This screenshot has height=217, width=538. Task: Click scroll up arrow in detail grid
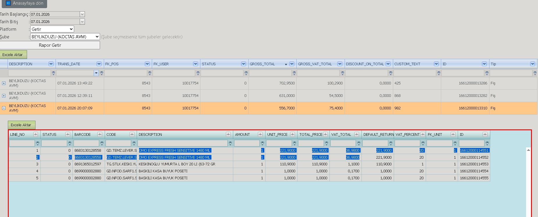point(528,150)
